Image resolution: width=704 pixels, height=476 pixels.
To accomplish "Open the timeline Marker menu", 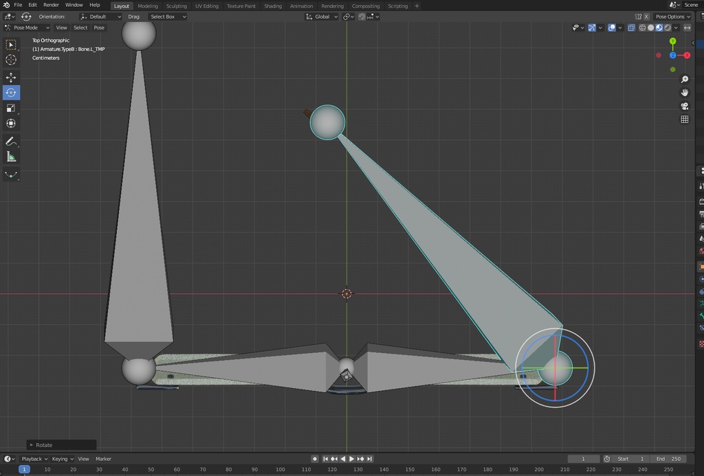I will 103,459.
